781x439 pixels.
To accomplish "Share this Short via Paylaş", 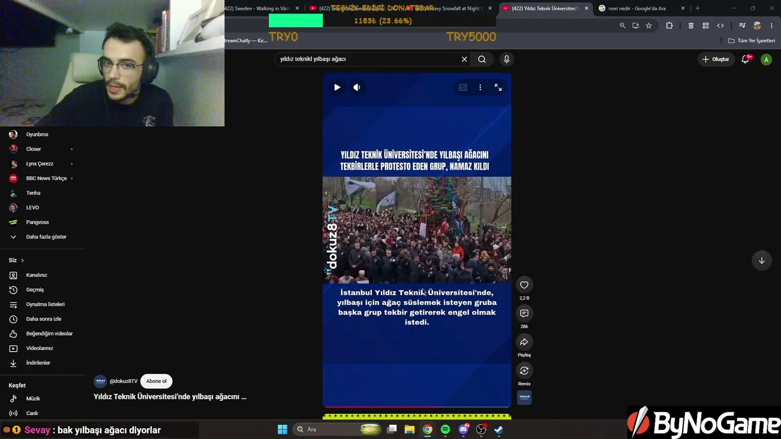I will pyautogui.click(x=524, y=342).
